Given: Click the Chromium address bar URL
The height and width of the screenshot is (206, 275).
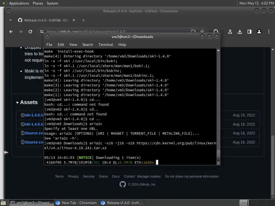Looking at the screenshot, I should 86,32.
